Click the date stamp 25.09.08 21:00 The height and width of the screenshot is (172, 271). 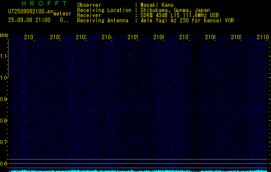29,20
